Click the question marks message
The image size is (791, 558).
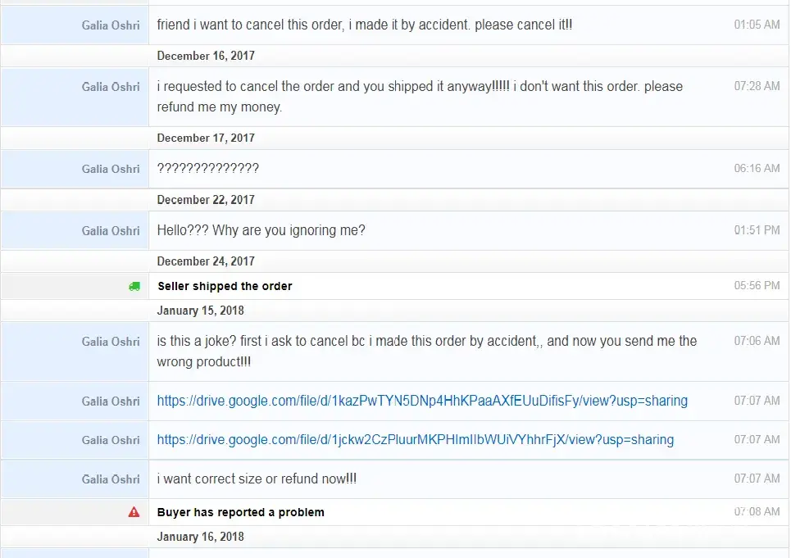pos(208,169)
